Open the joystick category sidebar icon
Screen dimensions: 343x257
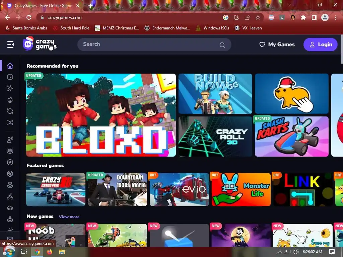[10, 219]
